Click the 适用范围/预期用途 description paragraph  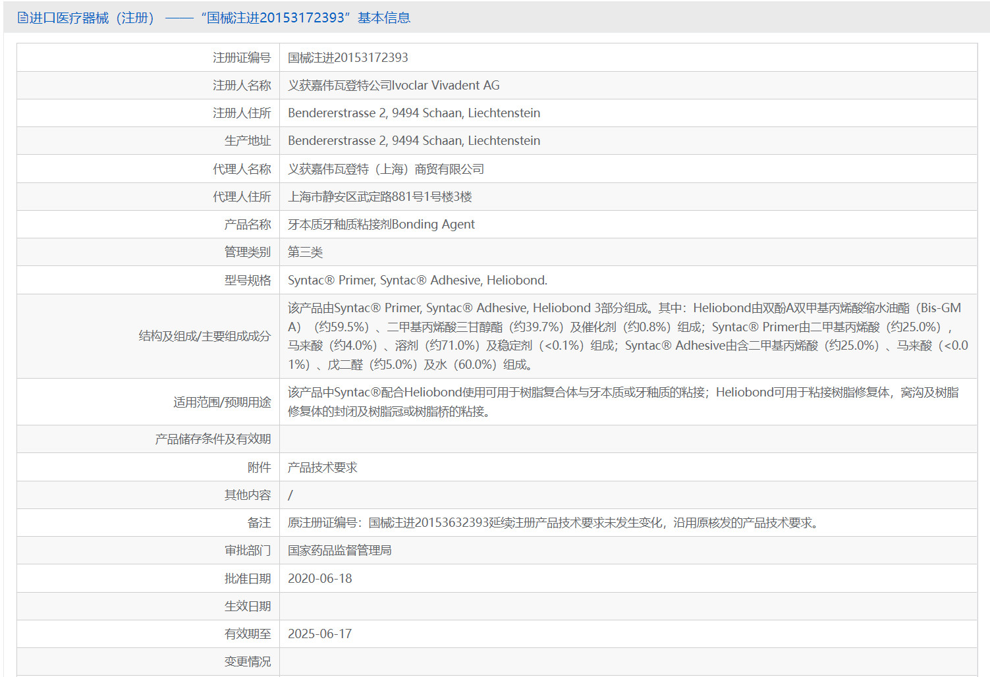coord(623,402)
